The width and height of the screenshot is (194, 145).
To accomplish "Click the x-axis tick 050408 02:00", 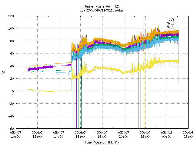I will pos(188,135).
